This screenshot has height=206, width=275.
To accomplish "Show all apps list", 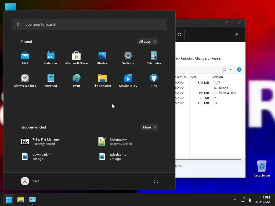I will [x=147, y=42].
